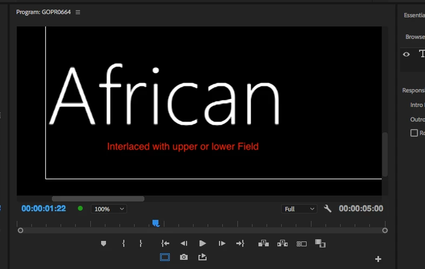Click the right zoom scroll bar handle
Screen dimensions: 425x269
coord(385,231)
